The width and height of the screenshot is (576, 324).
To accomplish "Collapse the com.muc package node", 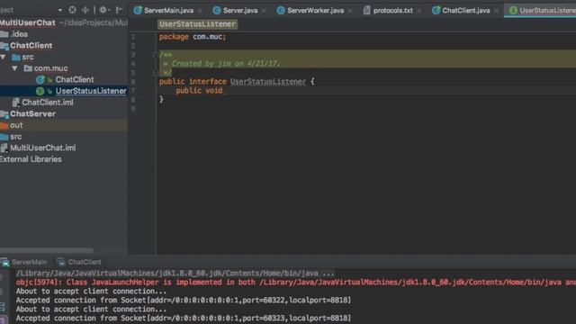I will [14, 68].
